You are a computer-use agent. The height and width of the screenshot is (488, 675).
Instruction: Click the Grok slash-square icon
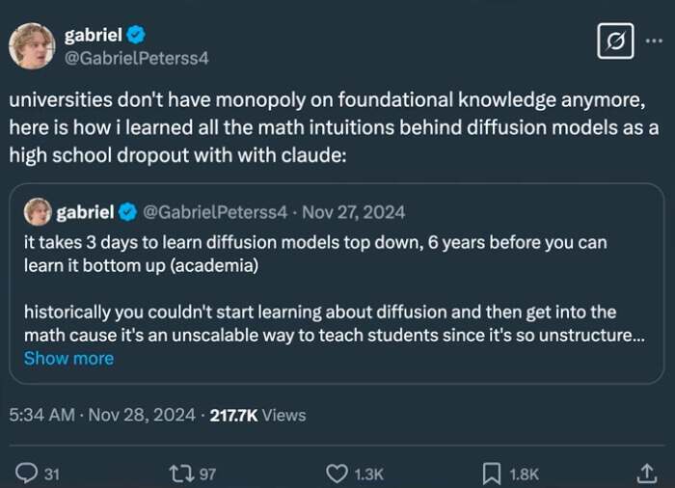pos(615,41)
